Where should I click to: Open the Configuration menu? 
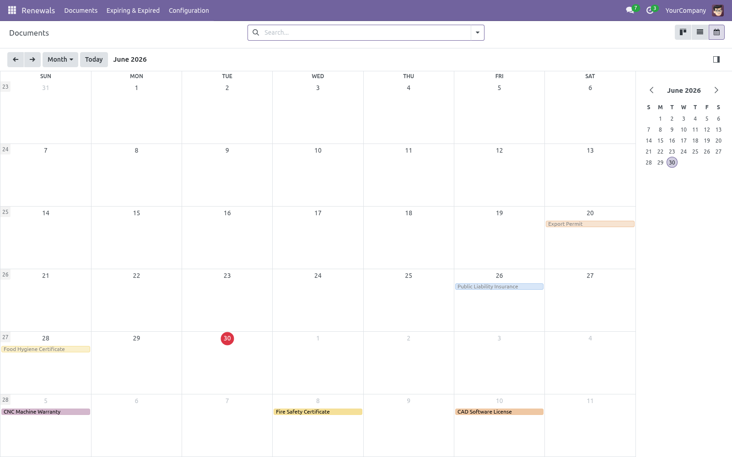click(x=189, y=11)
